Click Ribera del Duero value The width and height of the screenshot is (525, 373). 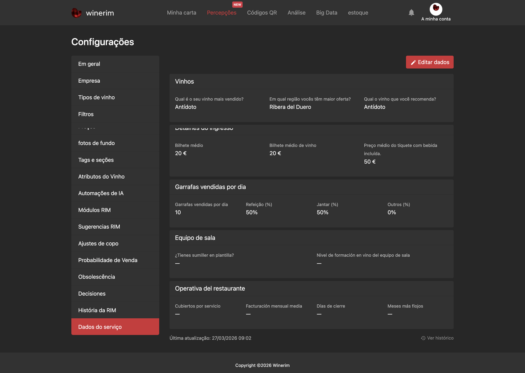click(x=290, y=107)
